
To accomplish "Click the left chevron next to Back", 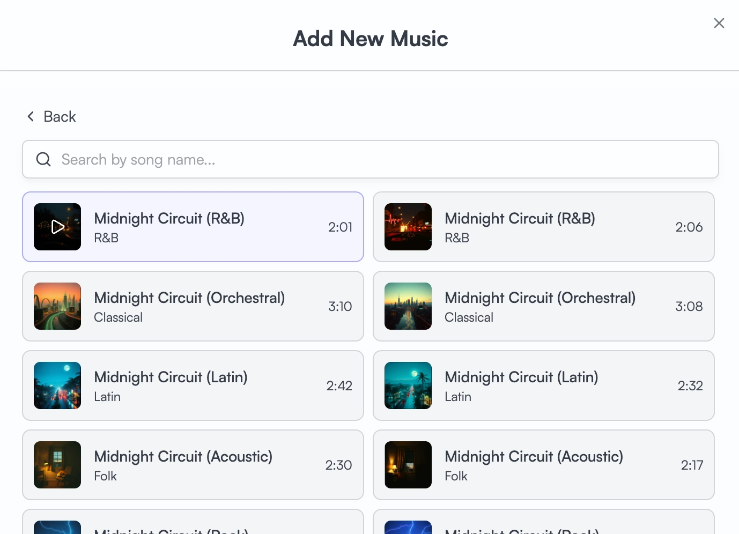I will click(30, 116).
